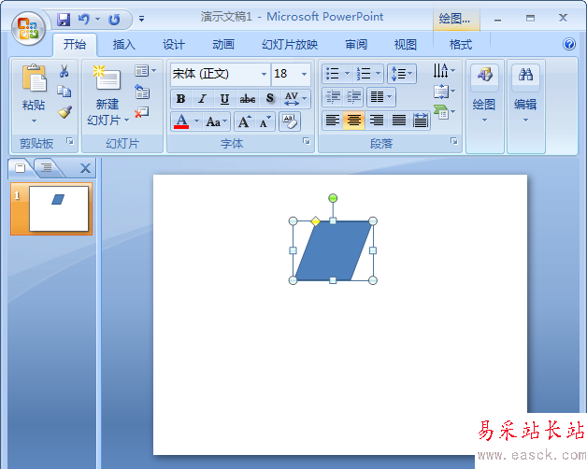Redo the last action
This screenshot has width=587, height=469.
tap(114, 19)
